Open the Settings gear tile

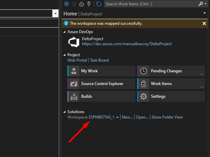[x=171, y=96]
